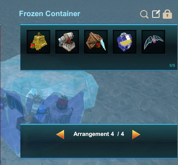178x165 pixels.
Task: Go to previous arrangement with left arrow
Action: click(60, 134)
